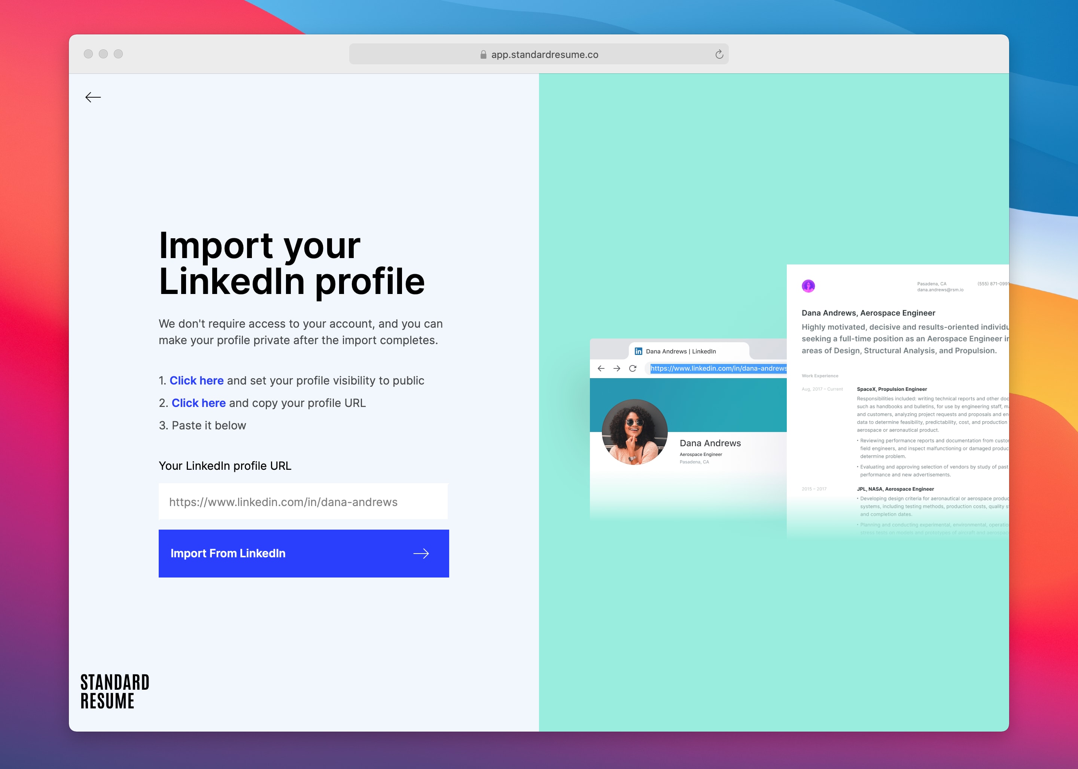Image resolution: width=1078 pixels, height=769 pixels.
Task: Click the padlock icon beside the site address
Action: pos(483,55)
